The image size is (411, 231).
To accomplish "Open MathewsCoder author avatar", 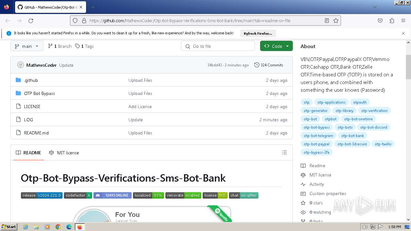I will click(20, 65).
